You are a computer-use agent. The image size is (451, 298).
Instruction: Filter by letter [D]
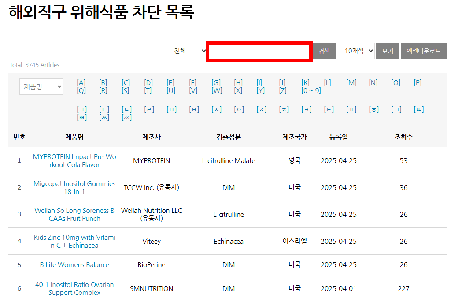click(148, 82)
